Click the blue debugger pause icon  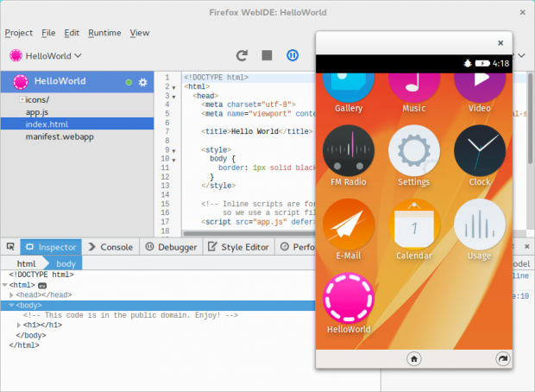tap(293, 55)
